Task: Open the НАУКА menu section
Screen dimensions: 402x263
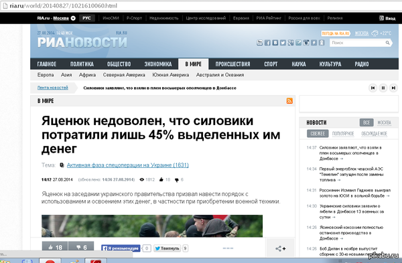Action: 299,64
